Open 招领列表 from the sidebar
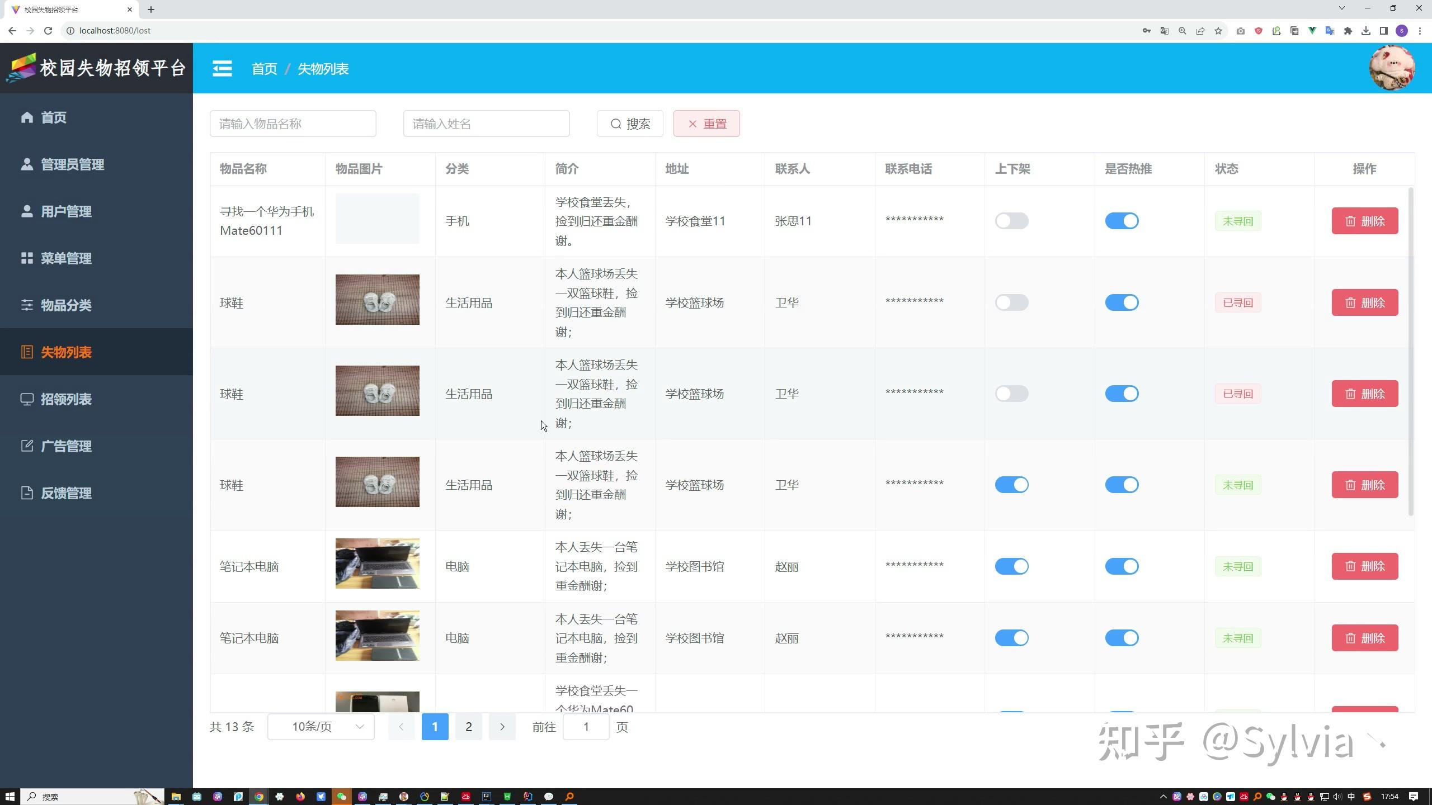 (x=66, y=399)
